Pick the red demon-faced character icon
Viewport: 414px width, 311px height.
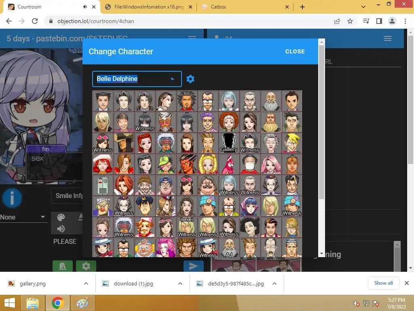[187, 164]
